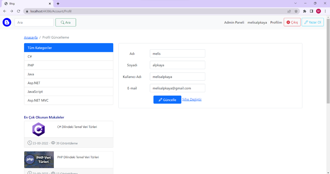Click the Kullanıcı Adı input field
The width and height of the screenshot is (330, 174).
click(x=178, y=77)
